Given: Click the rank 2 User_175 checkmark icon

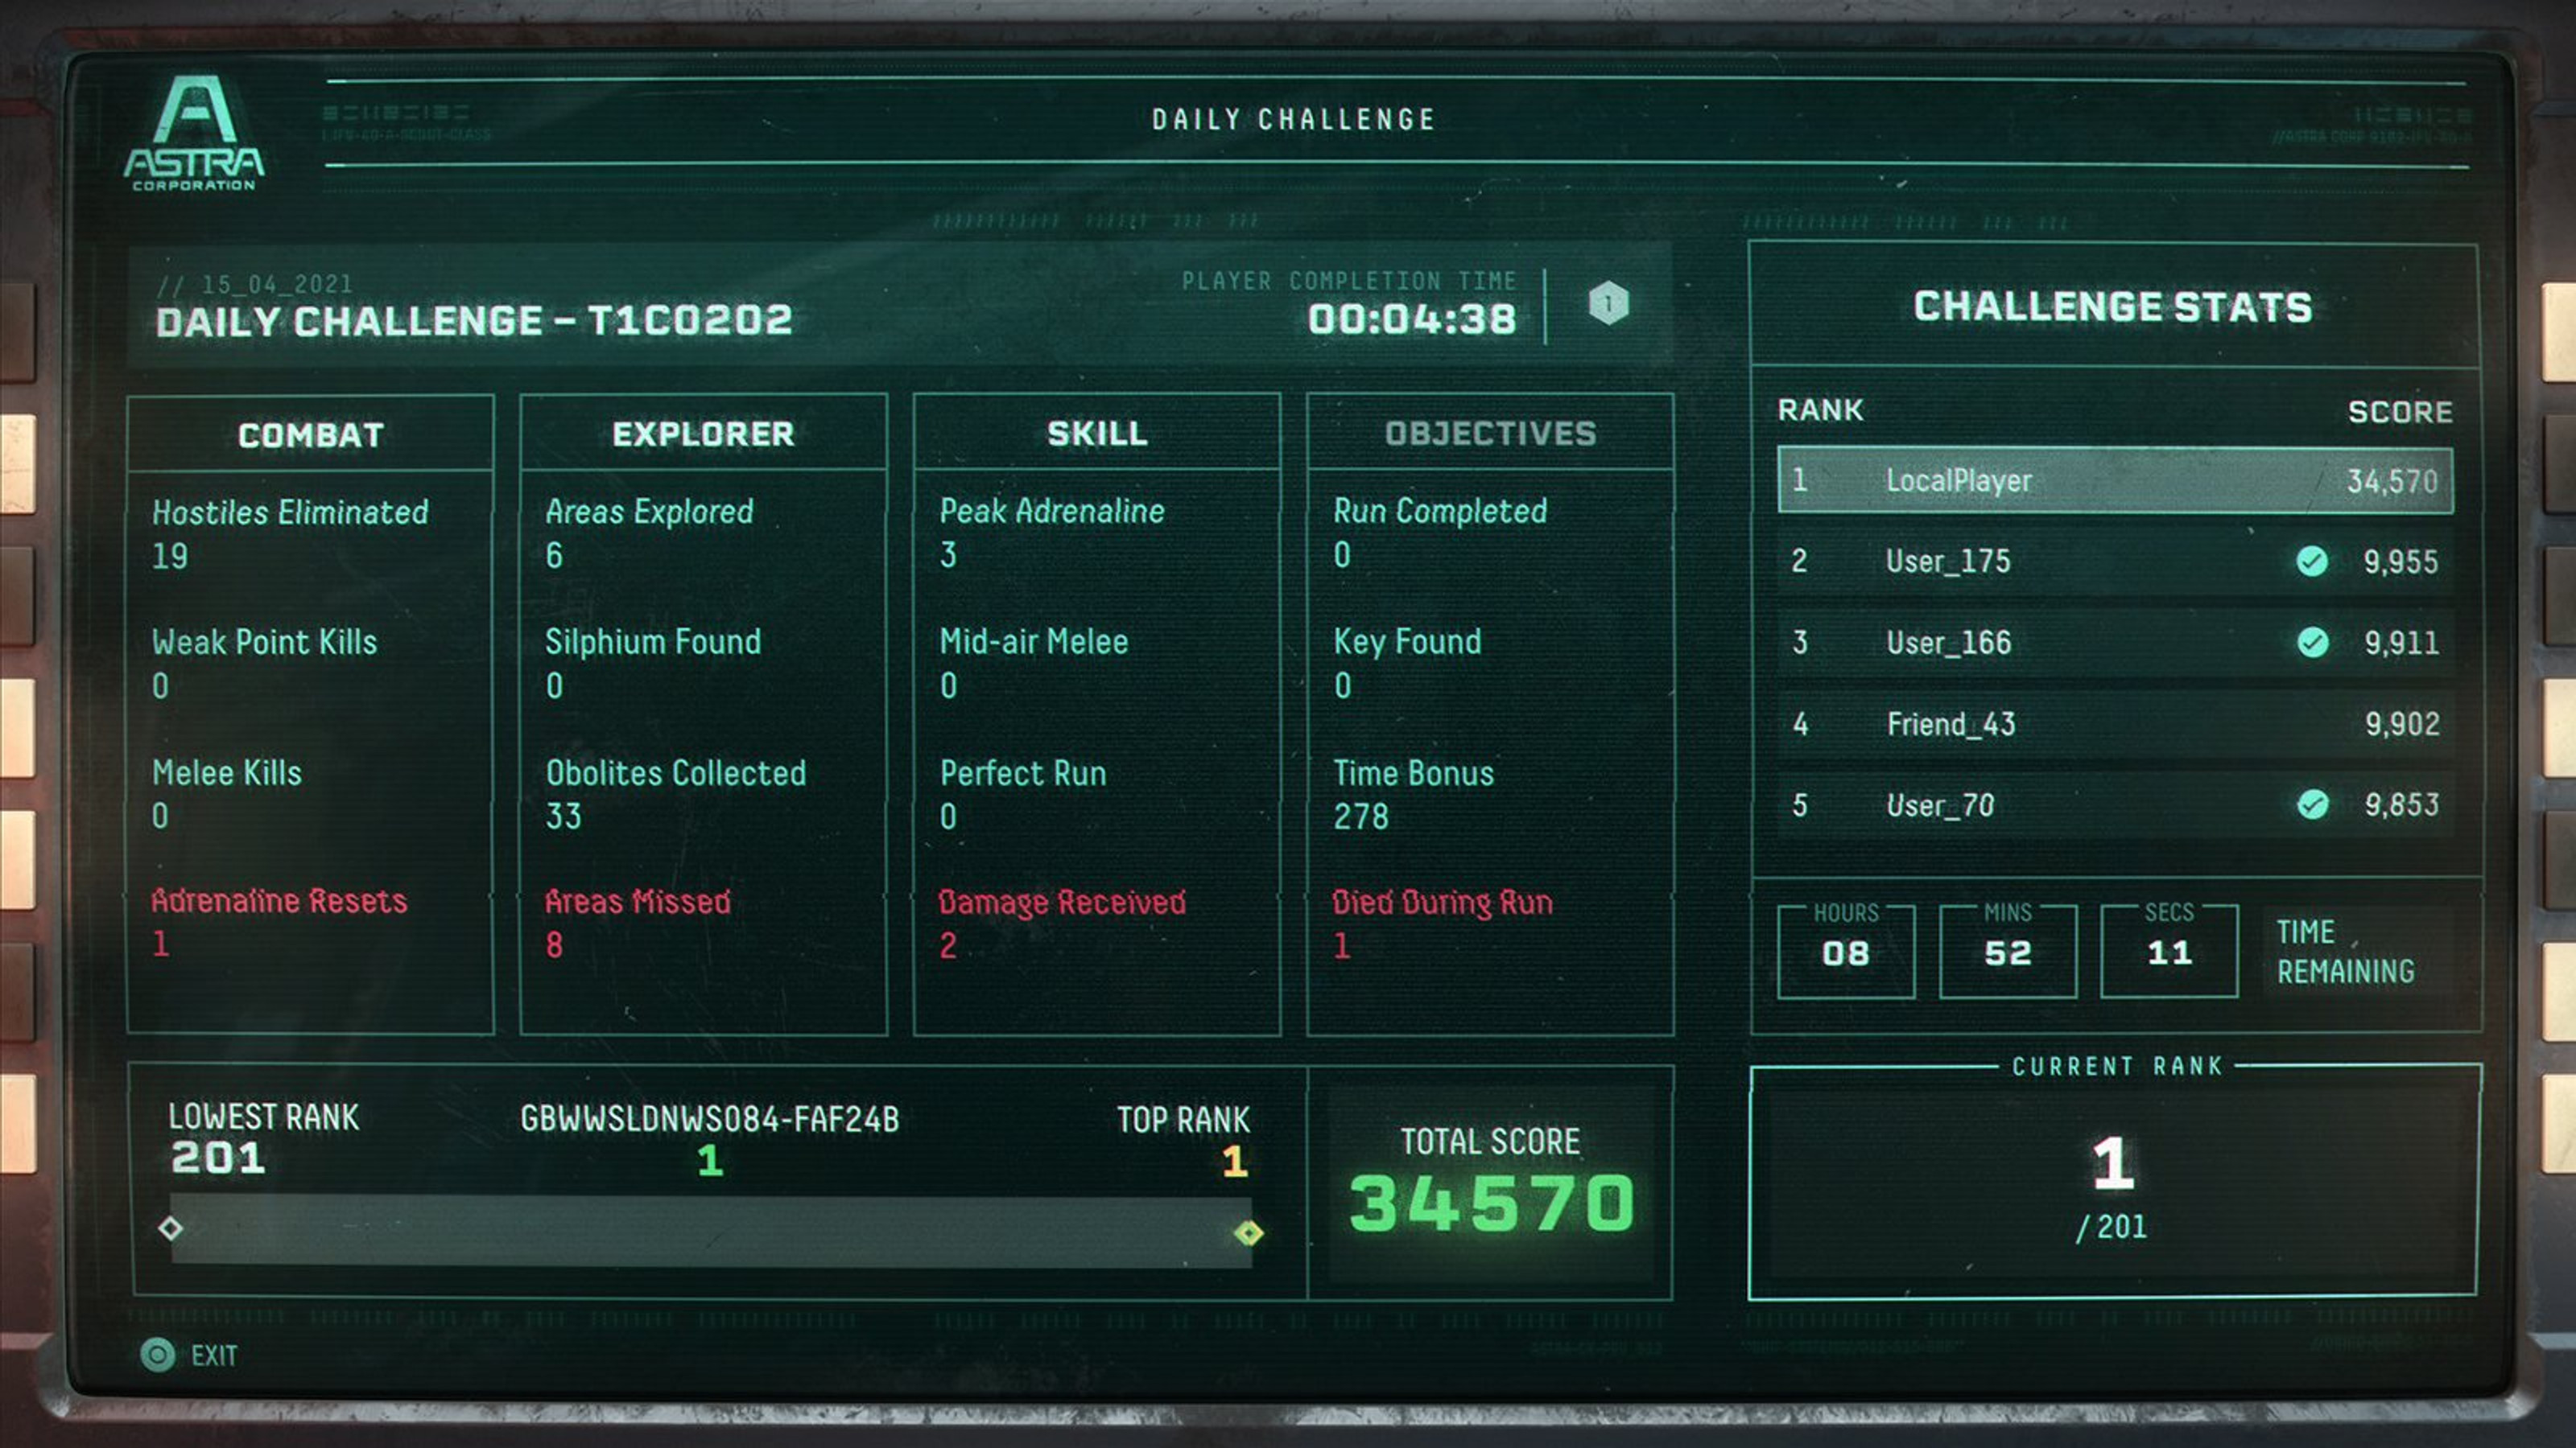Looking at the screenshot, I should coord(2298,559).
